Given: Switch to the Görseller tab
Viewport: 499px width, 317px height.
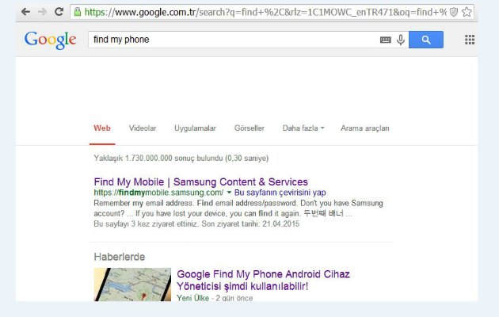Looking at the screenshot, I should point(249,128).
